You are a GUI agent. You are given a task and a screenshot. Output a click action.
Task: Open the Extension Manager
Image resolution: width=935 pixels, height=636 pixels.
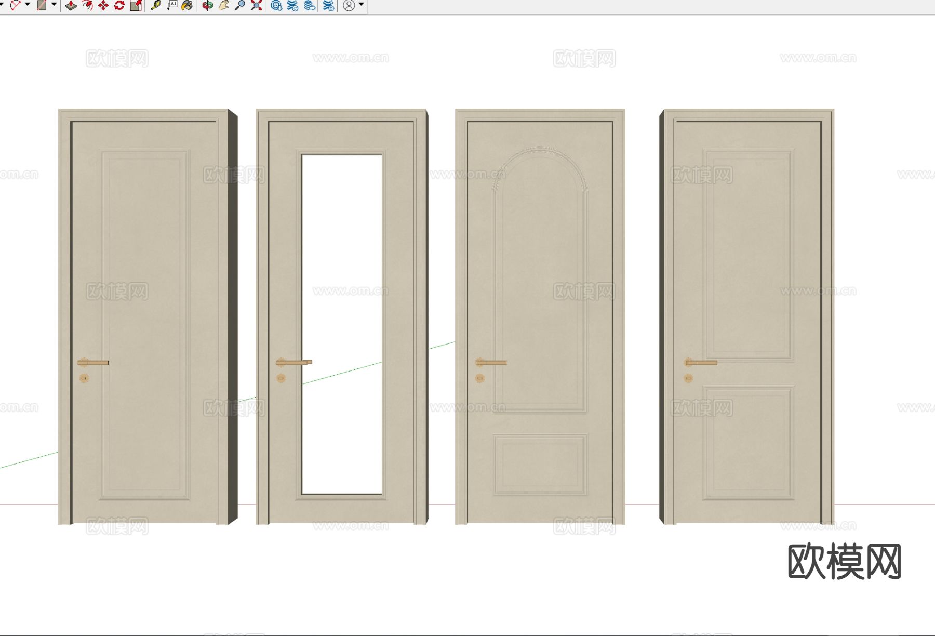[328, 5]
